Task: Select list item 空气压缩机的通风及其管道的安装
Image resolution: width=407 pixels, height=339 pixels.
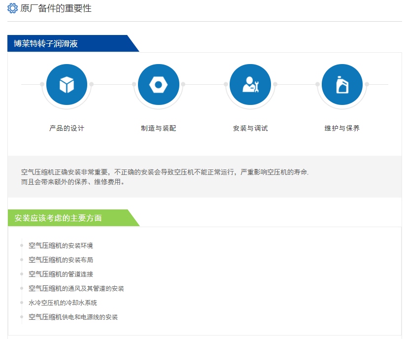Action: pos(76,288)
